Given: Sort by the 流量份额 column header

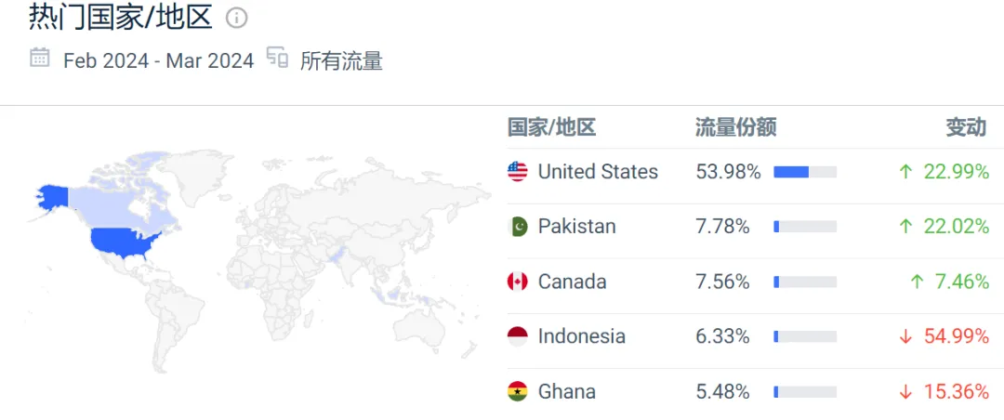Looking at the screenshot, I should [x=735, y=127].
